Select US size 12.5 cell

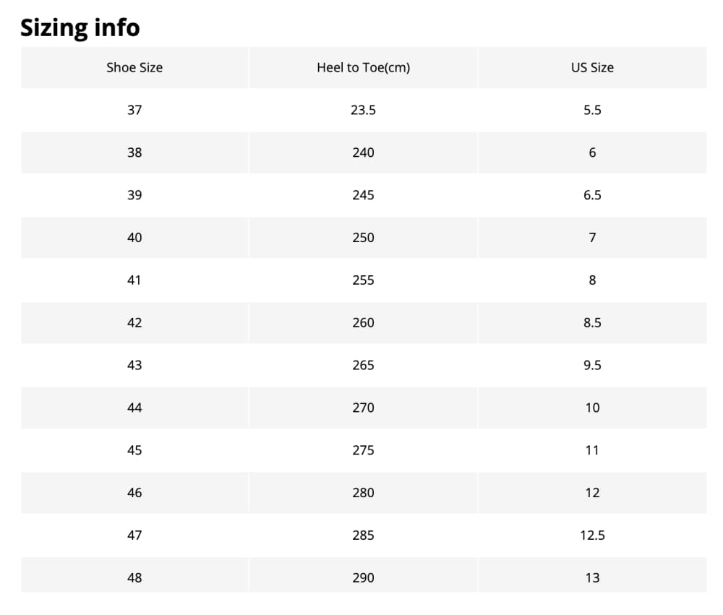(593, 536)
